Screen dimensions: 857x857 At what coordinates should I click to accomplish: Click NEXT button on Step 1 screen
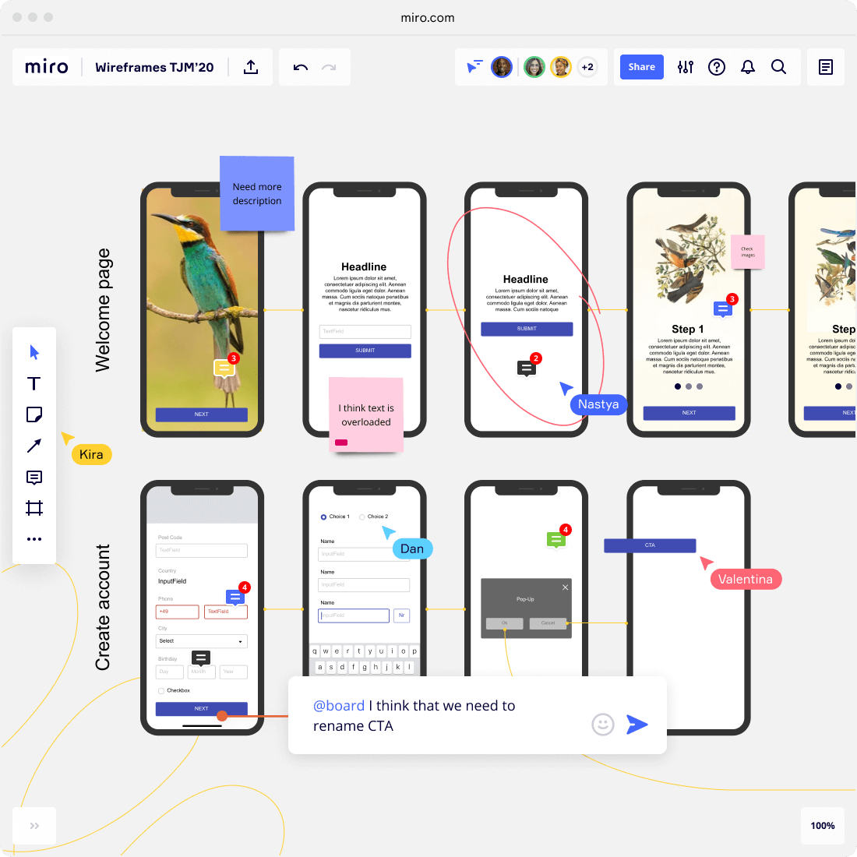[689, 413]
